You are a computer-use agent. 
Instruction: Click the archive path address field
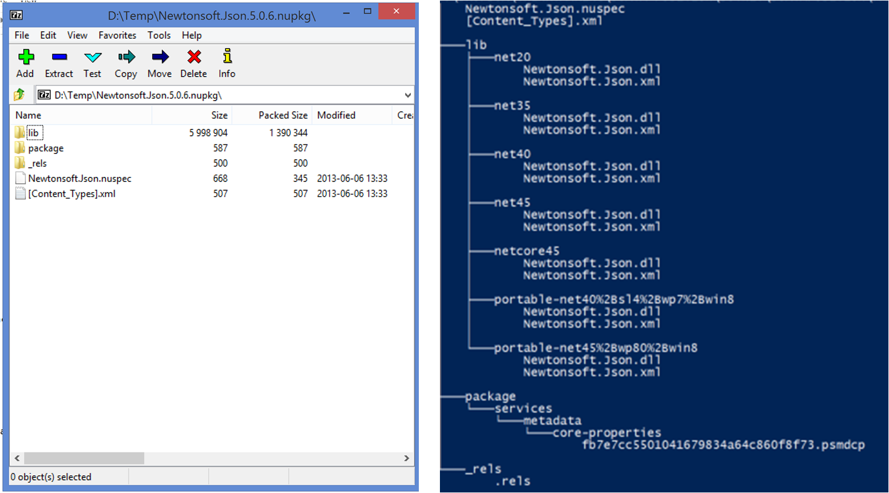223,95
